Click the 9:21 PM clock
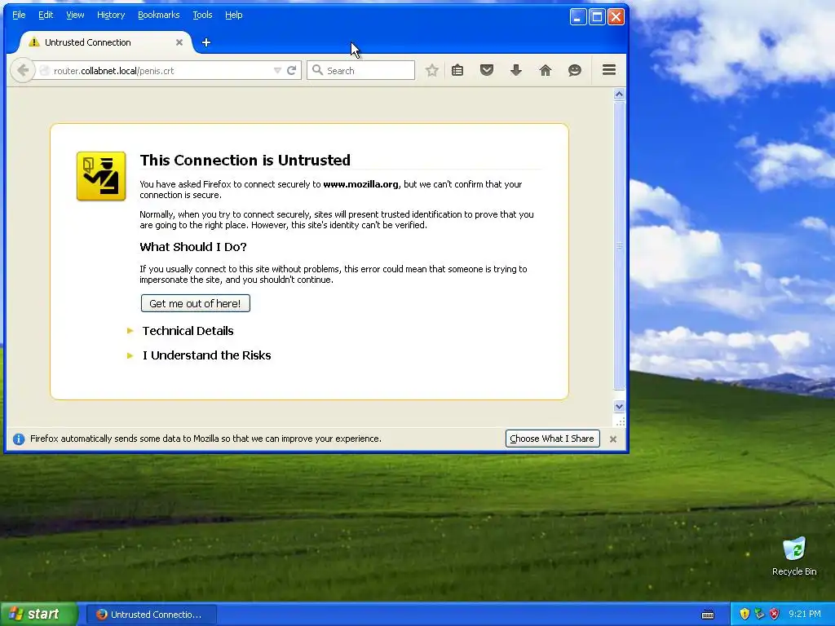The width and height of the screenshot is (835, 626). (x=805, y=615)
